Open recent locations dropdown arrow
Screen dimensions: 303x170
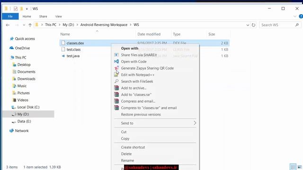click(24, 25)
